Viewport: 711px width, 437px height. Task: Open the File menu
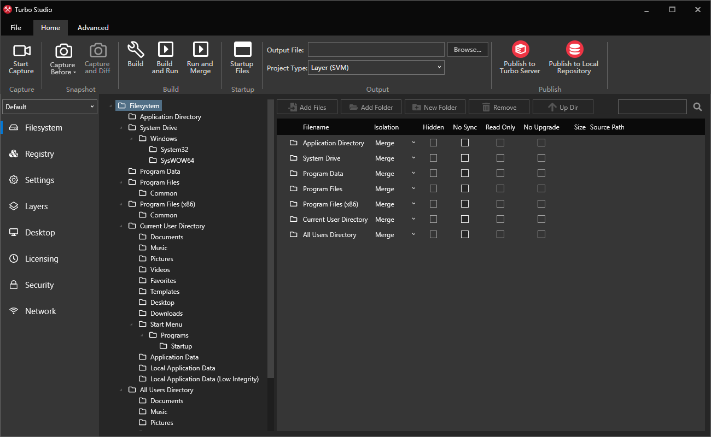[x=16, y=27]
